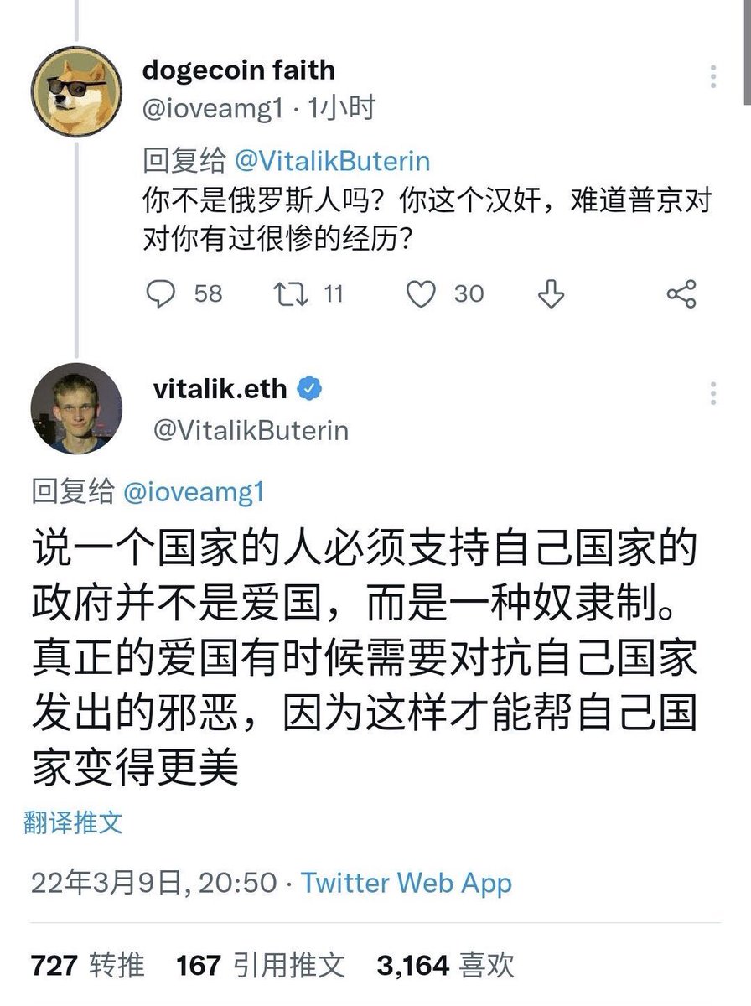Share the dogecoin faith tweet
Viewport: 751px width, 1006px height.
681,293
